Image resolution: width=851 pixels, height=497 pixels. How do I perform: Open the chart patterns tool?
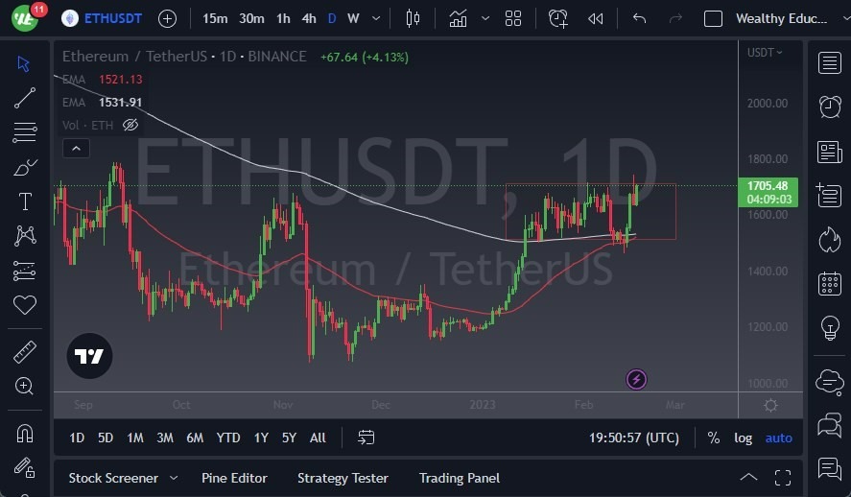coord(25,235)
